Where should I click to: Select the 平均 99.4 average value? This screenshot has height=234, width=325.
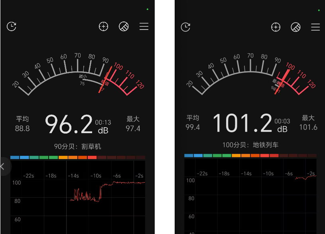tap(193, 123)
